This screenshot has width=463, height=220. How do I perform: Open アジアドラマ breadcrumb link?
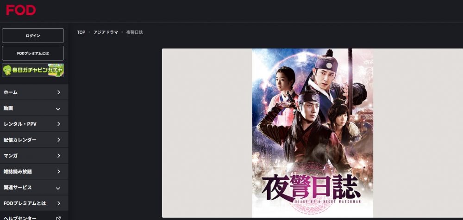point(106,32)
